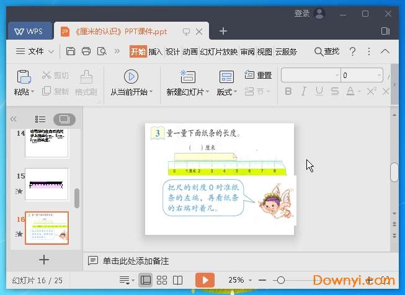405x295 pixels.
Task: Open the WPS home tab
Action: pyautogui.click(x=29, y=31)
